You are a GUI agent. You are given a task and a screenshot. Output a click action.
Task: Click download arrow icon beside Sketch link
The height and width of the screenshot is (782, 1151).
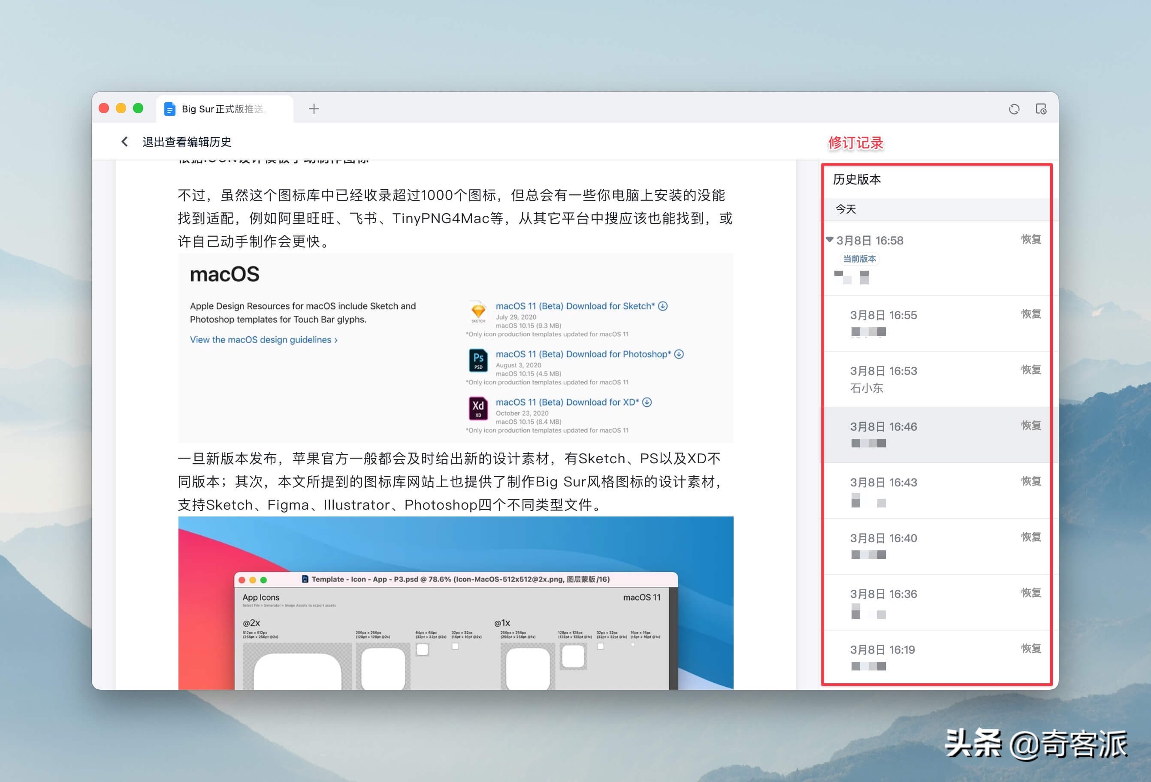coord(663,306)
